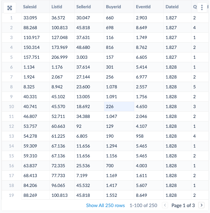Open the three-dot table options menu
The image size is (210, 213).
202,7
